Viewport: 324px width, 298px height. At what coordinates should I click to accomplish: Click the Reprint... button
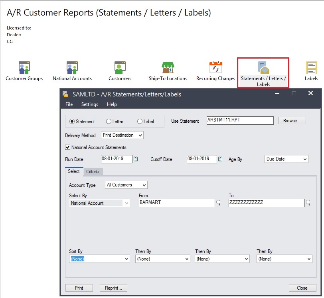point(113,288)
